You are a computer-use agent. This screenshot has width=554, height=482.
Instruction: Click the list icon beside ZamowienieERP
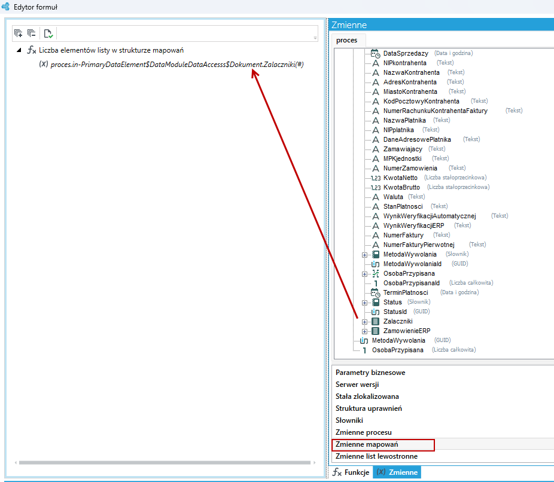tap(376, 331)
